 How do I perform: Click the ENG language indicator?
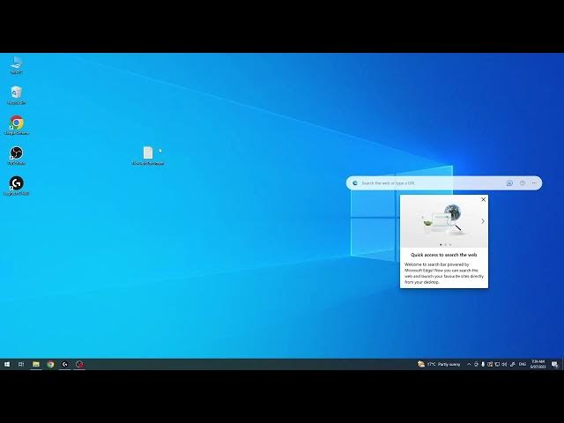click(523, 364)
